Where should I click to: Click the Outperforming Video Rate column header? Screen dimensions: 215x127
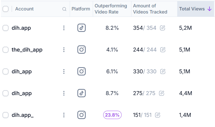111,9
